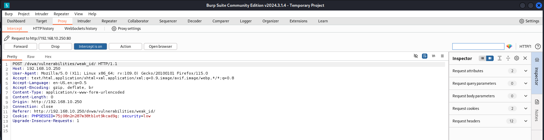Open the Help menu
Viewport: 544px width, 140px height.
coord(92,14)
